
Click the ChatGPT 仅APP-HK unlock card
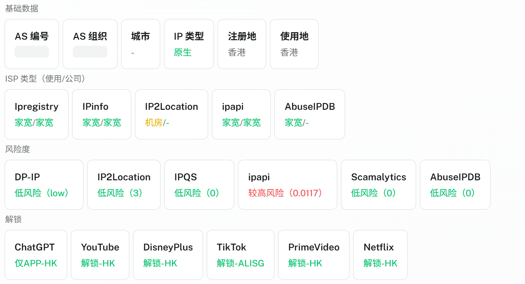pyautogui.click(x=36, y=255)
